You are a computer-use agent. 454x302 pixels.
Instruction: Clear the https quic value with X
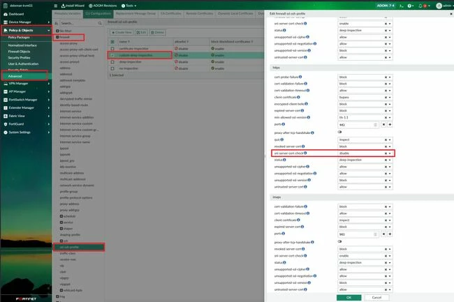[386, 140]
